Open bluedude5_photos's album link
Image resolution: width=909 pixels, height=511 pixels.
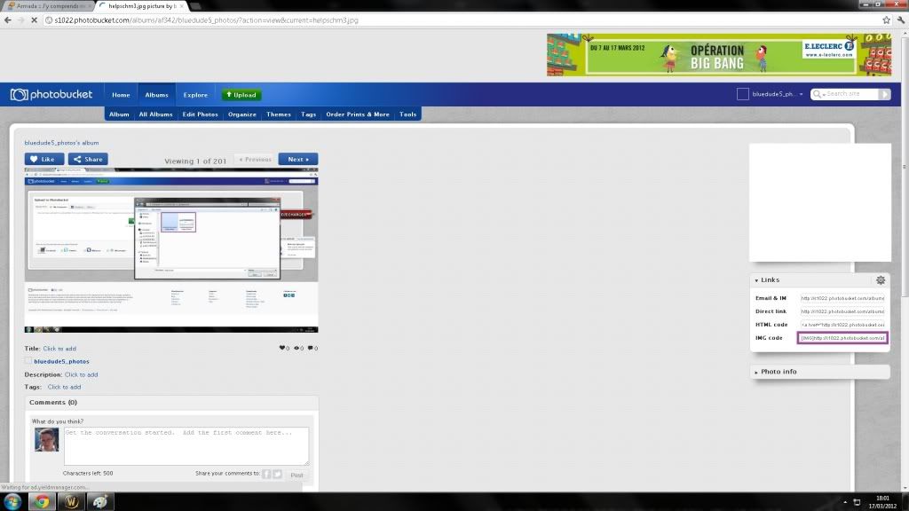coord(61,143)
